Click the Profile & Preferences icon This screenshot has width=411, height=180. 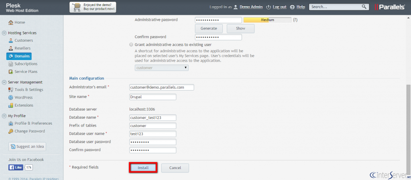(x=11, y=123)
